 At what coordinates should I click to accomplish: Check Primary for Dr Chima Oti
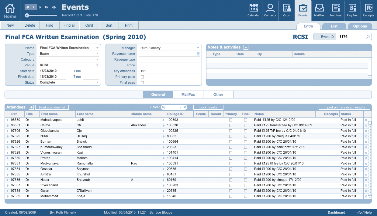point(231,125)
